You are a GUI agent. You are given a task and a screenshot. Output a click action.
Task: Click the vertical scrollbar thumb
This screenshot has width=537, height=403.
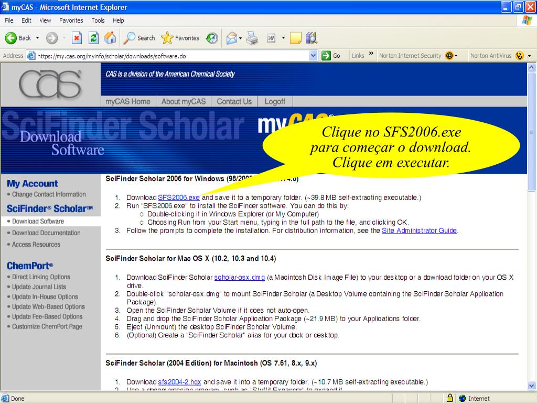click(x=532, y=132)
